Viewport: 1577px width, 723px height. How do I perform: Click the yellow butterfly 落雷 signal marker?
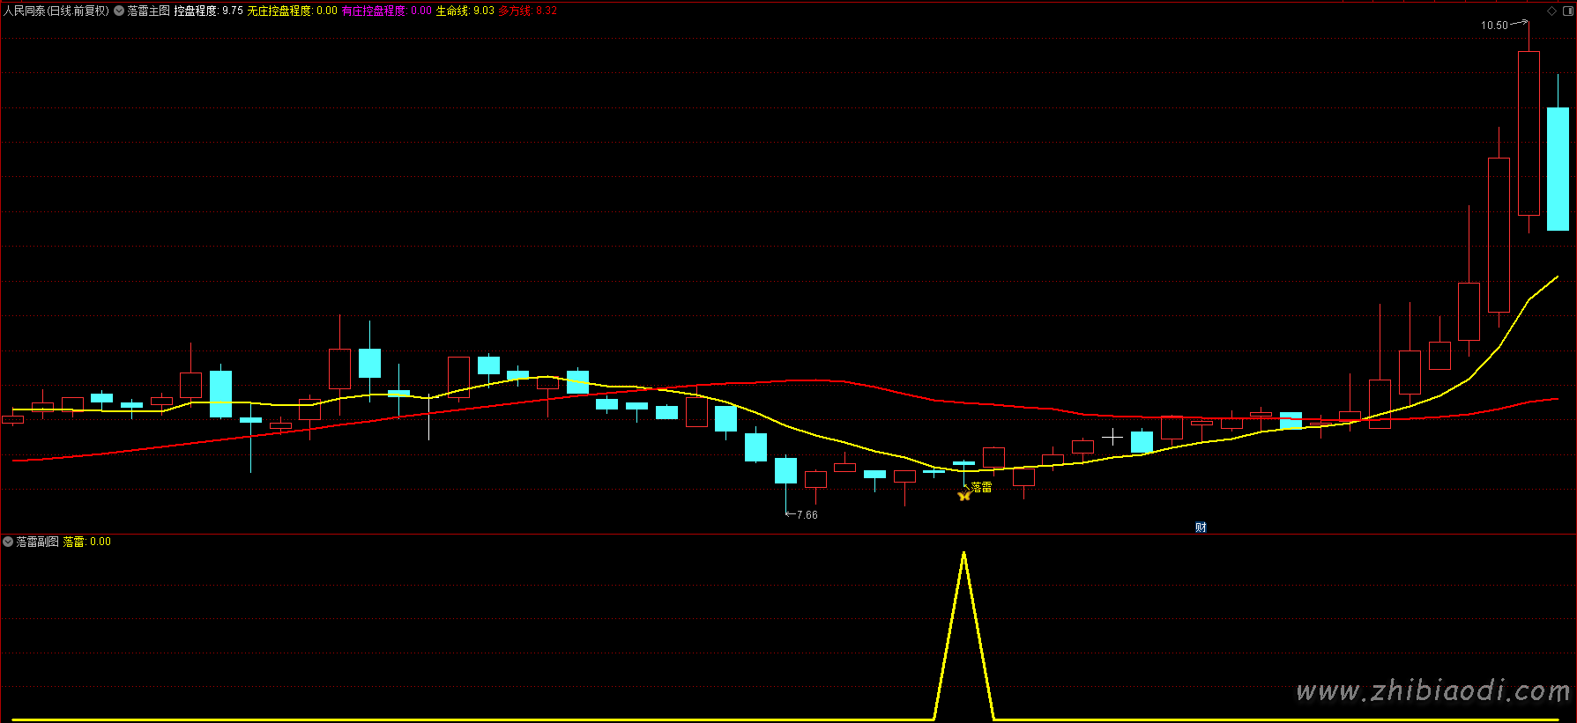pos(963,496)
